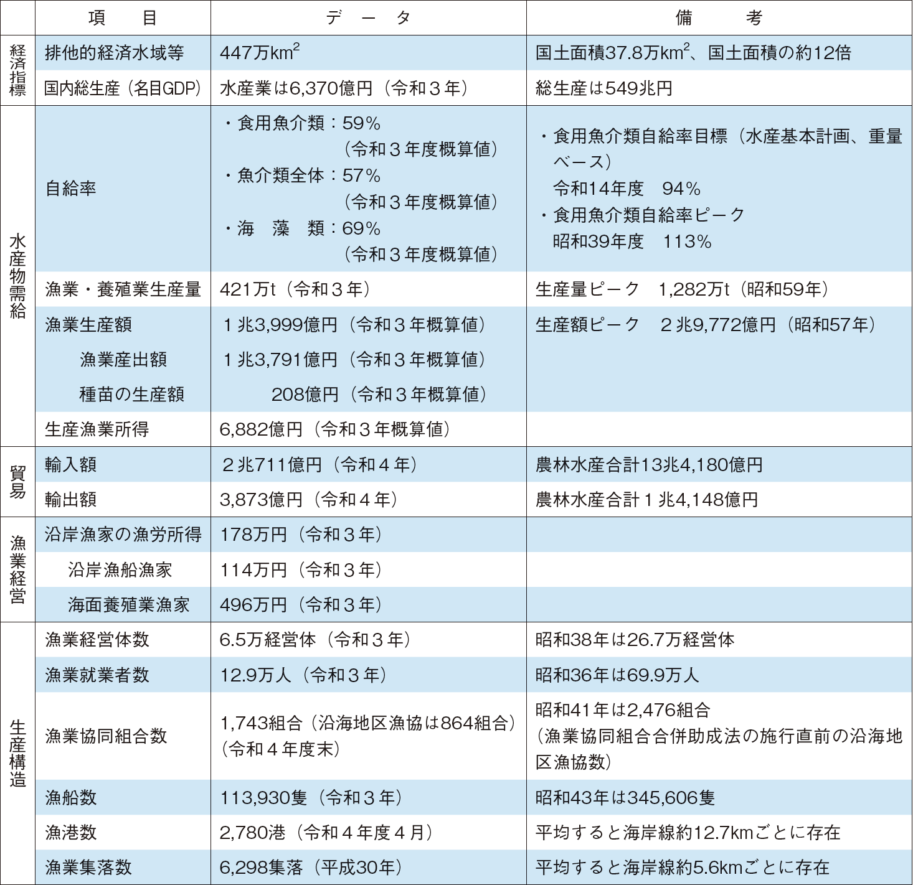
Task: Click the 項目 column header
Action: point(123,17)
